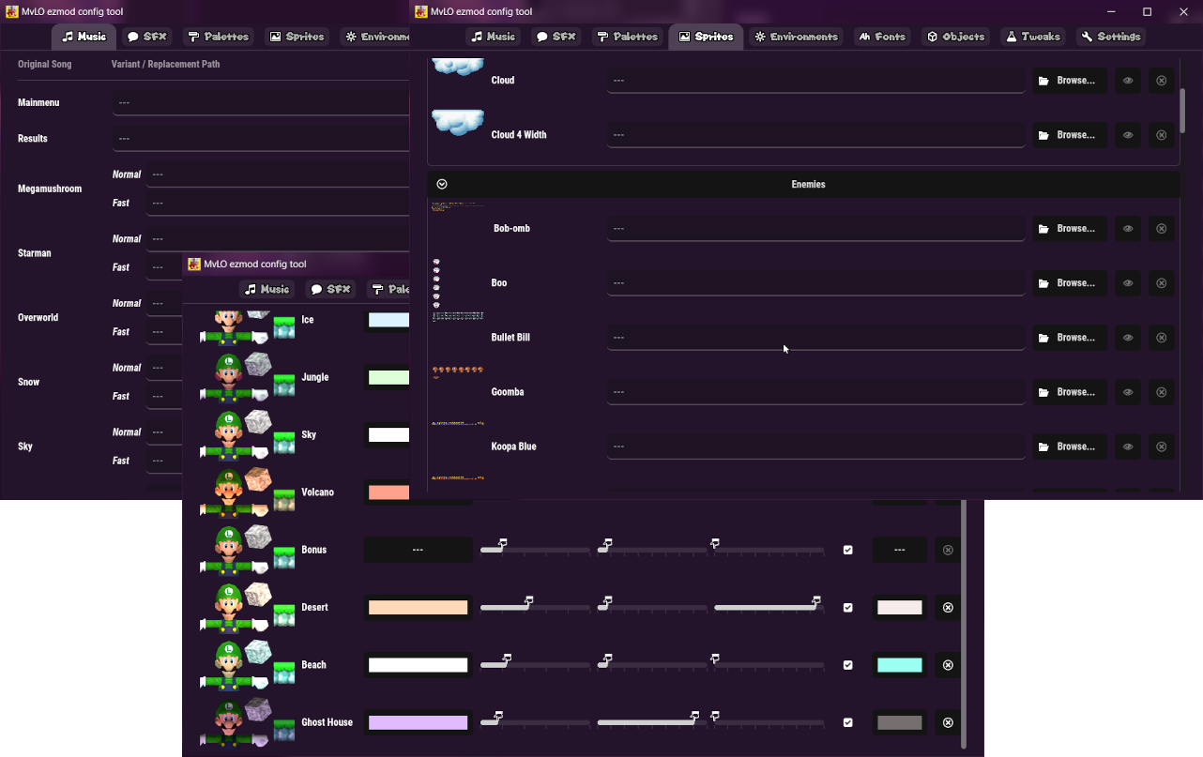Click the Boo replacement path field
Image resolution: width=1203 pixels, height=757 pixels.
coord(815,283)
